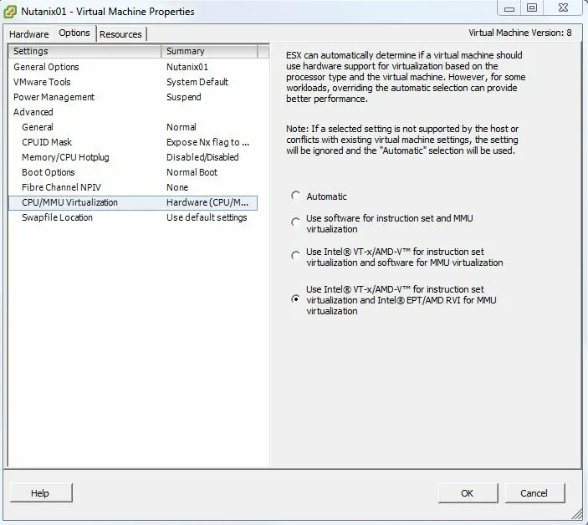The width and height of the screenshot is (588, 525).
Task: Select the VMware Tools setting
Action: [133, 82]
